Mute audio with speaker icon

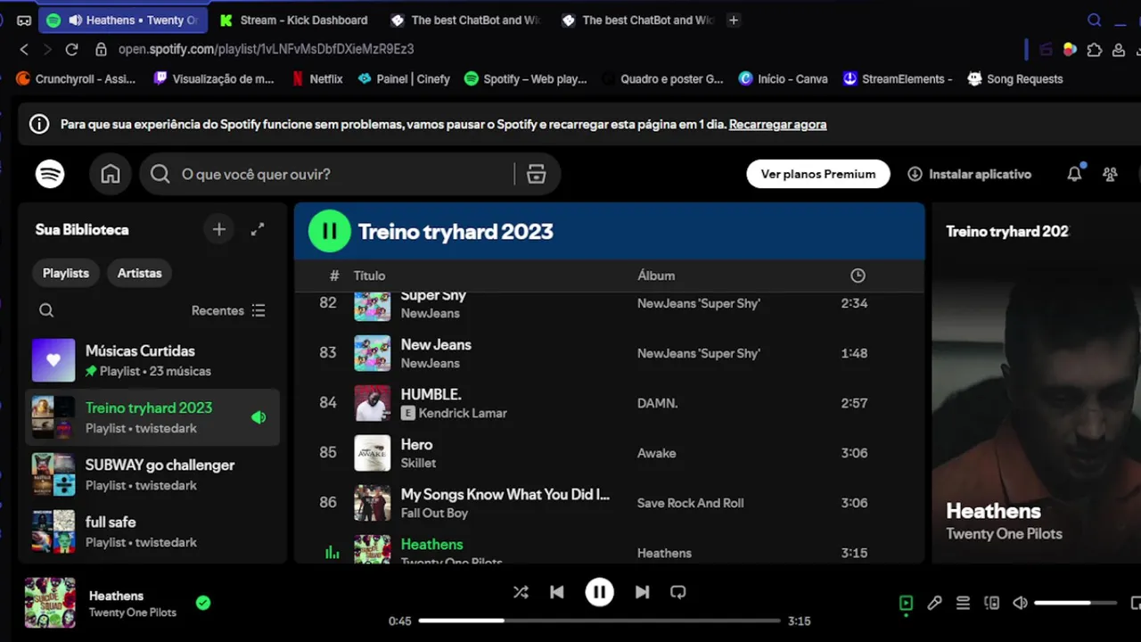coord(1021,603)
